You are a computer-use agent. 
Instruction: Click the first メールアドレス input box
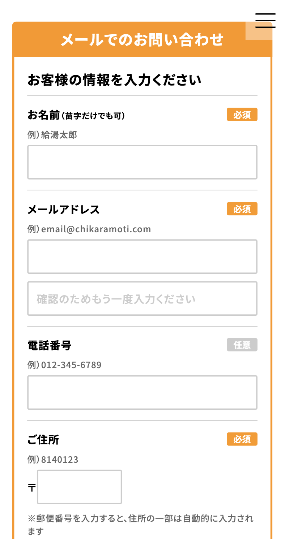click(142, 256)
